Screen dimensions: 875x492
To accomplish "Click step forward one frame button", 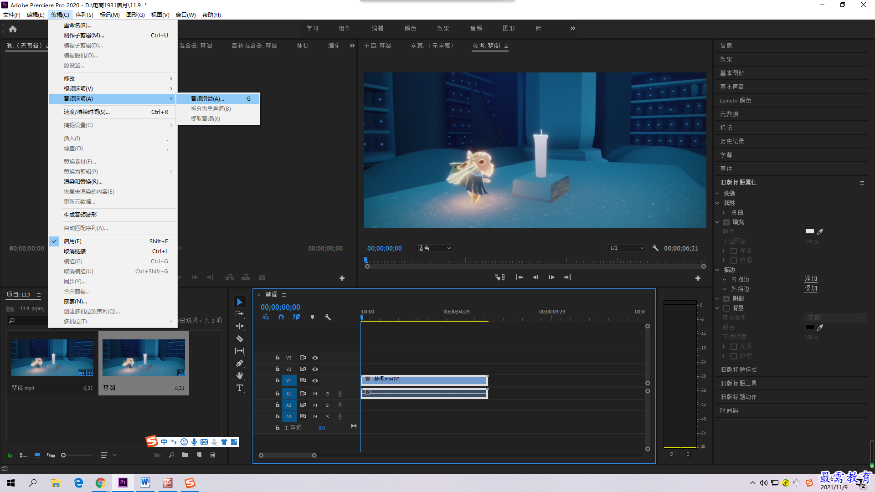I will [x=551, y=277].
